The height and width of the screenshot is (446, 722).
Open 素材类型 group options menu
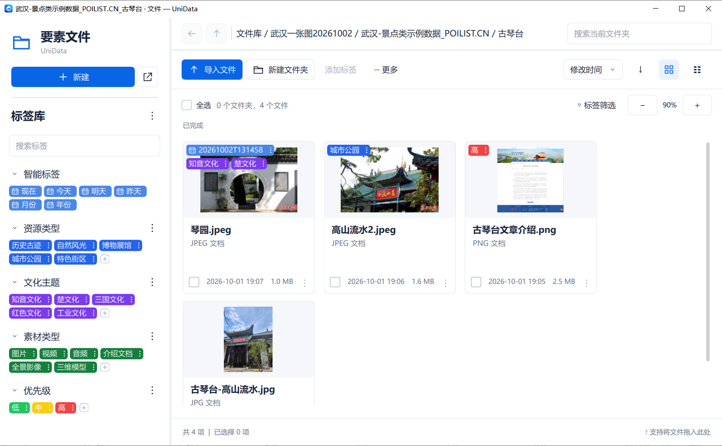153,336
